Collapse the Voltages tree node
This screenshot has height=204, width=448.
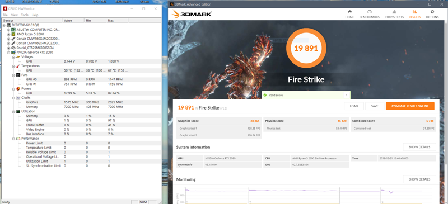tap(13, 57)
